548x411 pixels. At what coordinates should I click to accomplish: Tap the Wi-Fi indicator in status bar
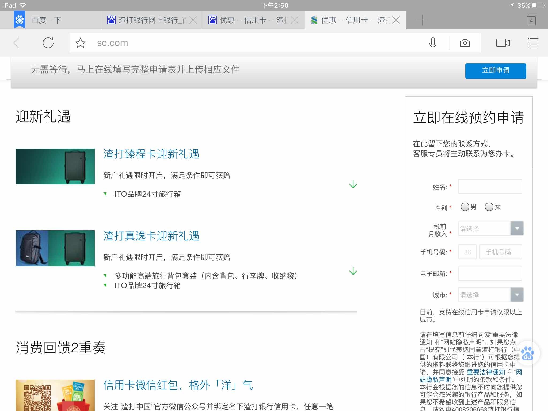[x=23, y=5]
